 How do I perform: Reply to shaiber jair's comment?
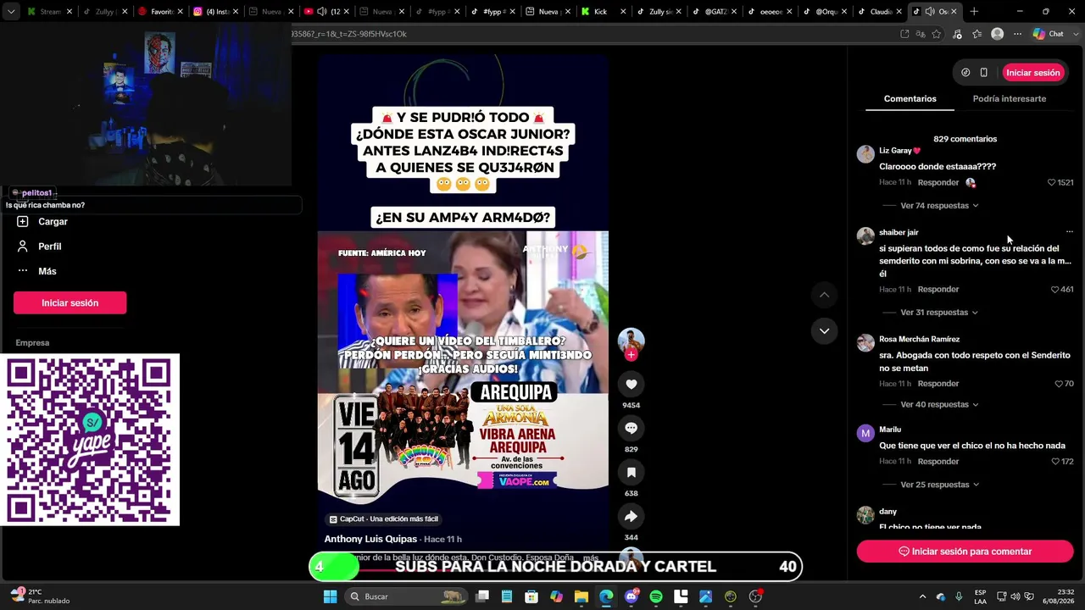click(x=938, y=289)
